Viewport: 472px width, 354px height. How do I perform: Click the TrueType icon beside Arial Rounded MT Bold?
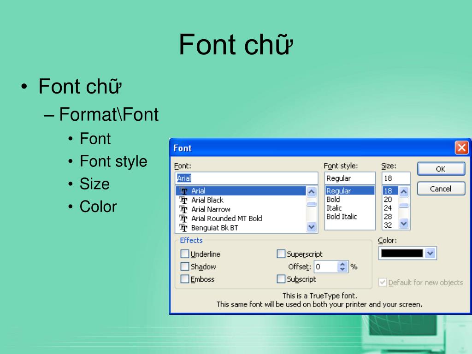pos(183,218)
